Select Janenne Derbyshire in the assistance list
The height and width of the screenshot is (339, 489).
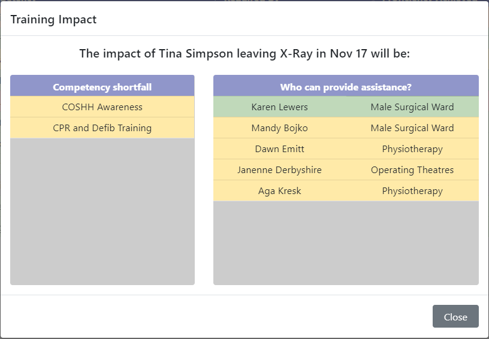click(x=280, y=170)
